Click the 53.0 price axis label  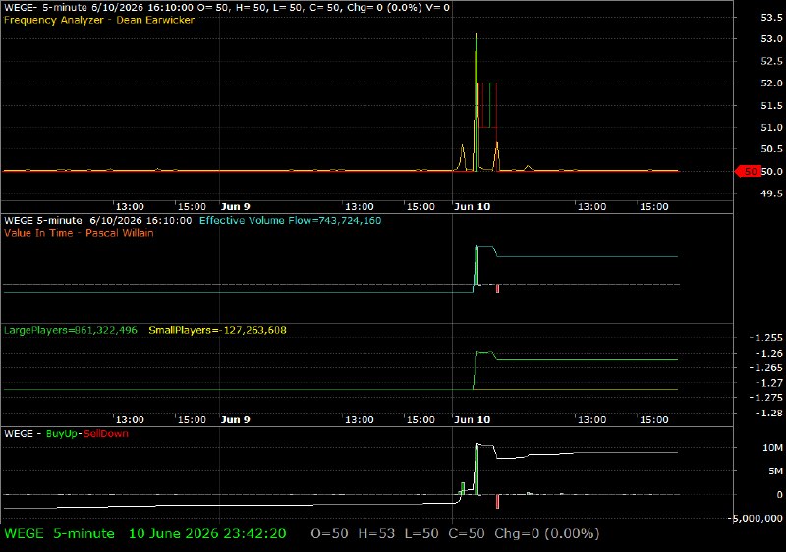coord(771,38)
